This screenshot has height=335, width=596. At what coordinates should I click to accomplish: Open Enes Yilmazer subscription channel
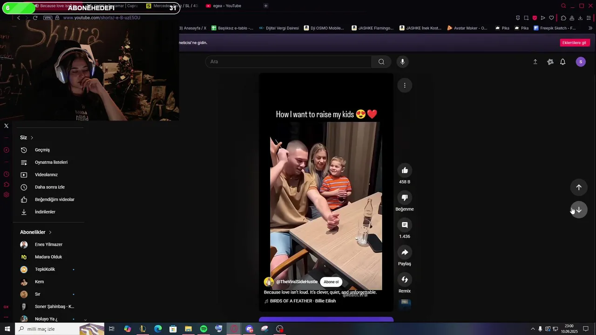click(48, 245)
